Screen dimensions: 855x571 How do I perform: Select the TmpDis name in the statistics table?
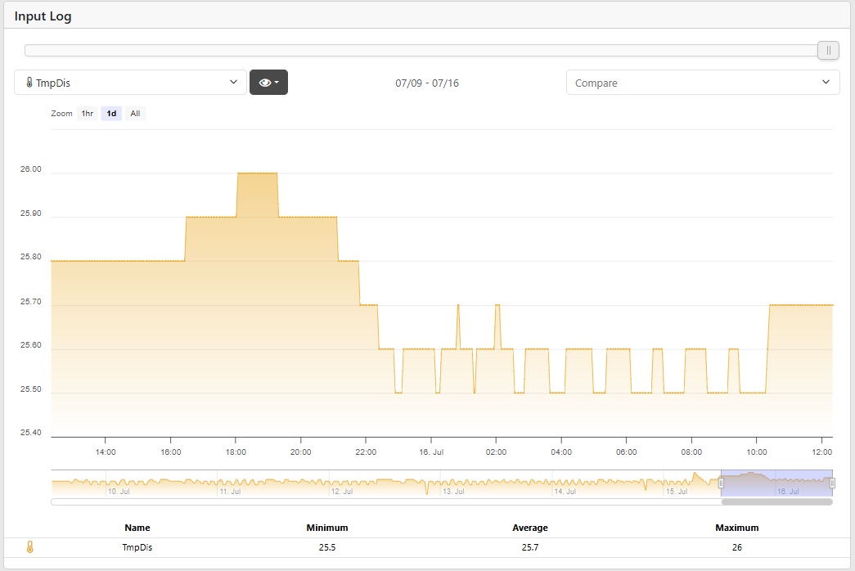click(x=137, y=547)
